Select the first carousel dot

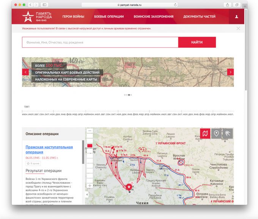(125, 95)
